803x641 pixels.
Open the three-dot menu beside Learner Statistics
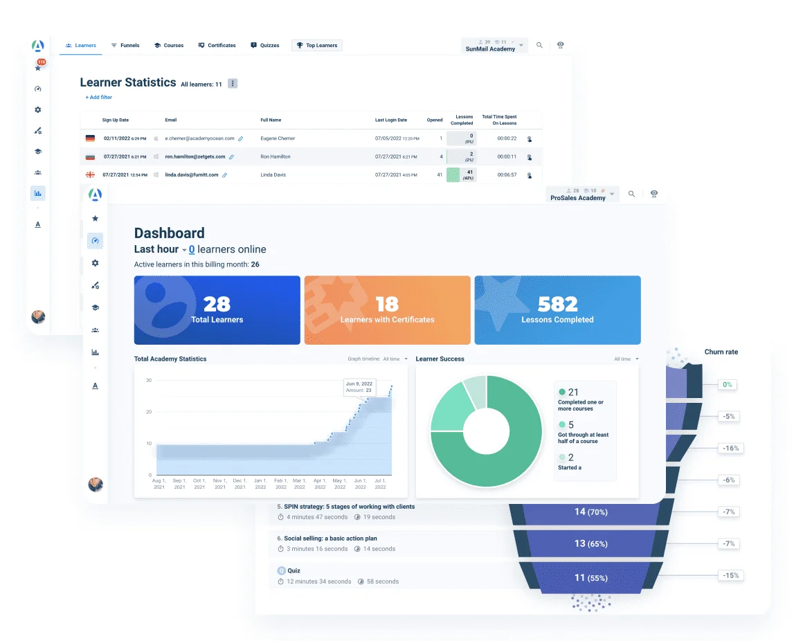pos(233,82)
